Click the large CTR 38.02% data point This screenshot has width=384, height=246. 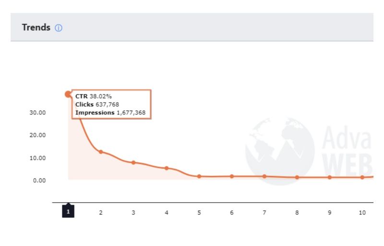68,94
